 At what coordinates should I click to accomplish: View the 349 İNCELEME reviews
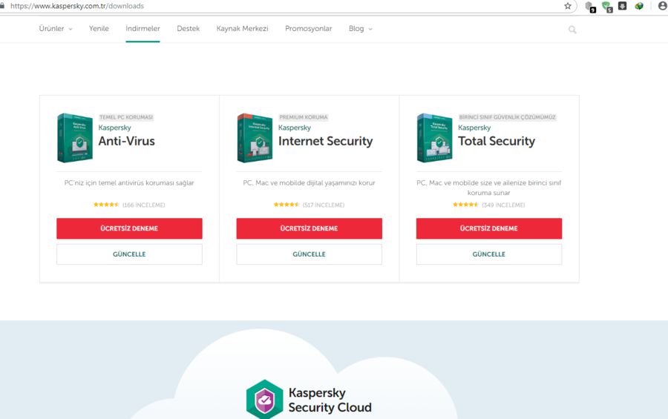pos(503,205)
